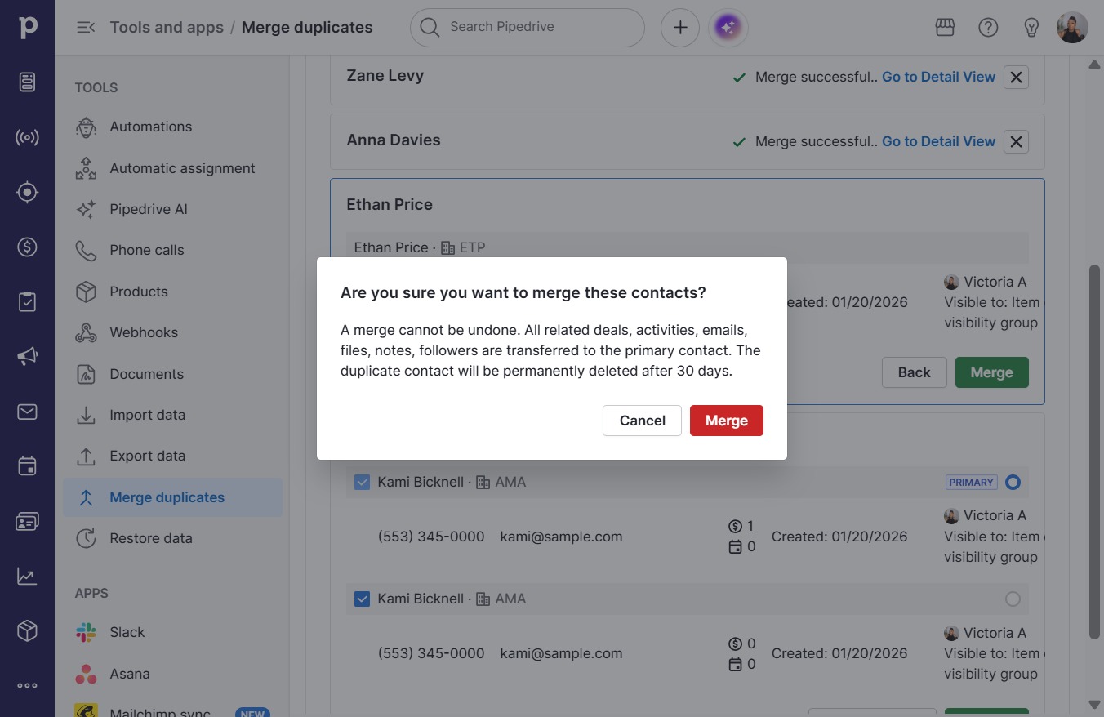Go to Detail View for Anna Davies
The width and height of the screenshot is (1104, 717).
click(x=938, y=141)
